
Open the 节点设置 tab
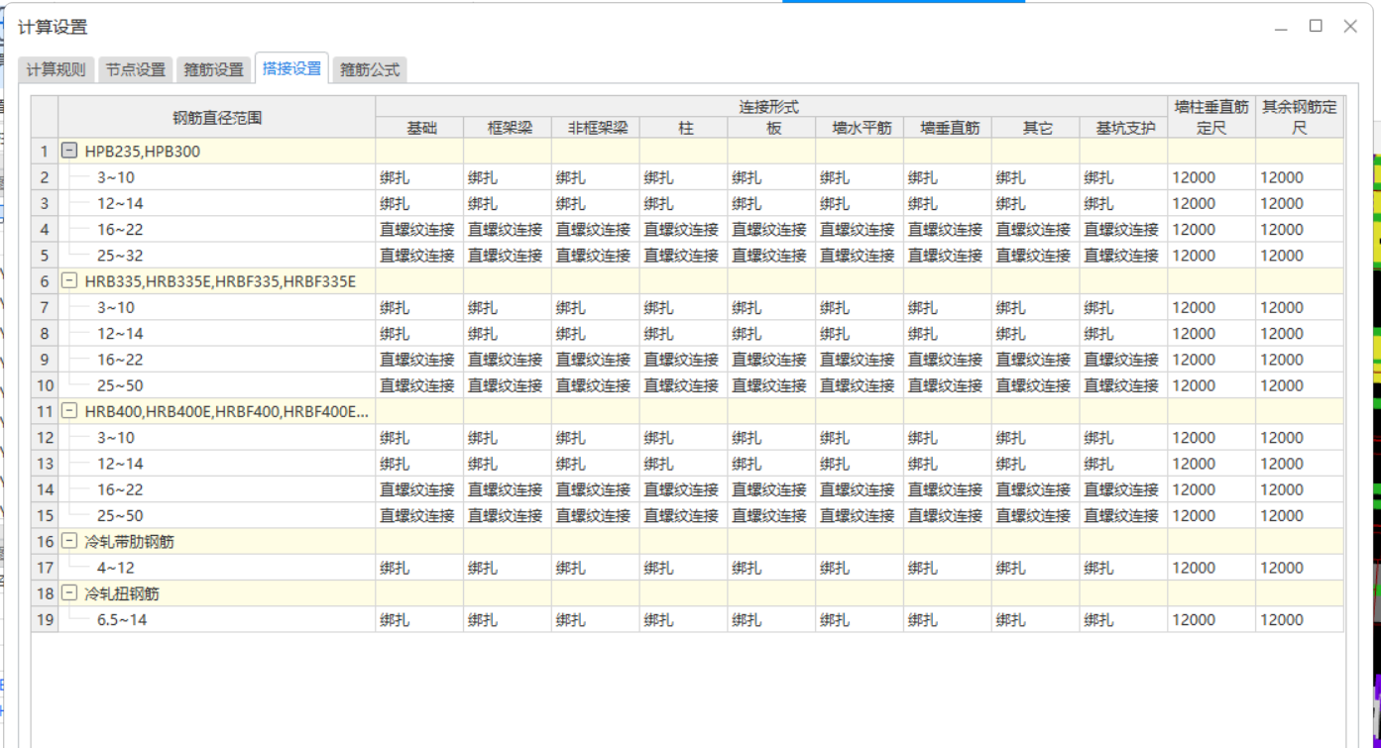click(x=136, y=70)
